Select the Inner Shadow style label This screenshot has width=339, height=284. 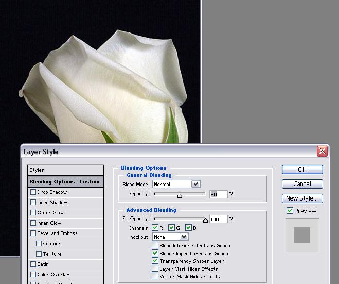pyautogui.click(x=52, y=203)
